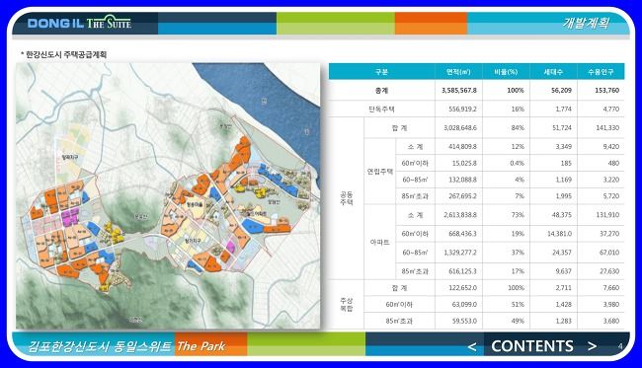
Task: Go to previous slide with left arrow
Action: [x=472, y=346]
